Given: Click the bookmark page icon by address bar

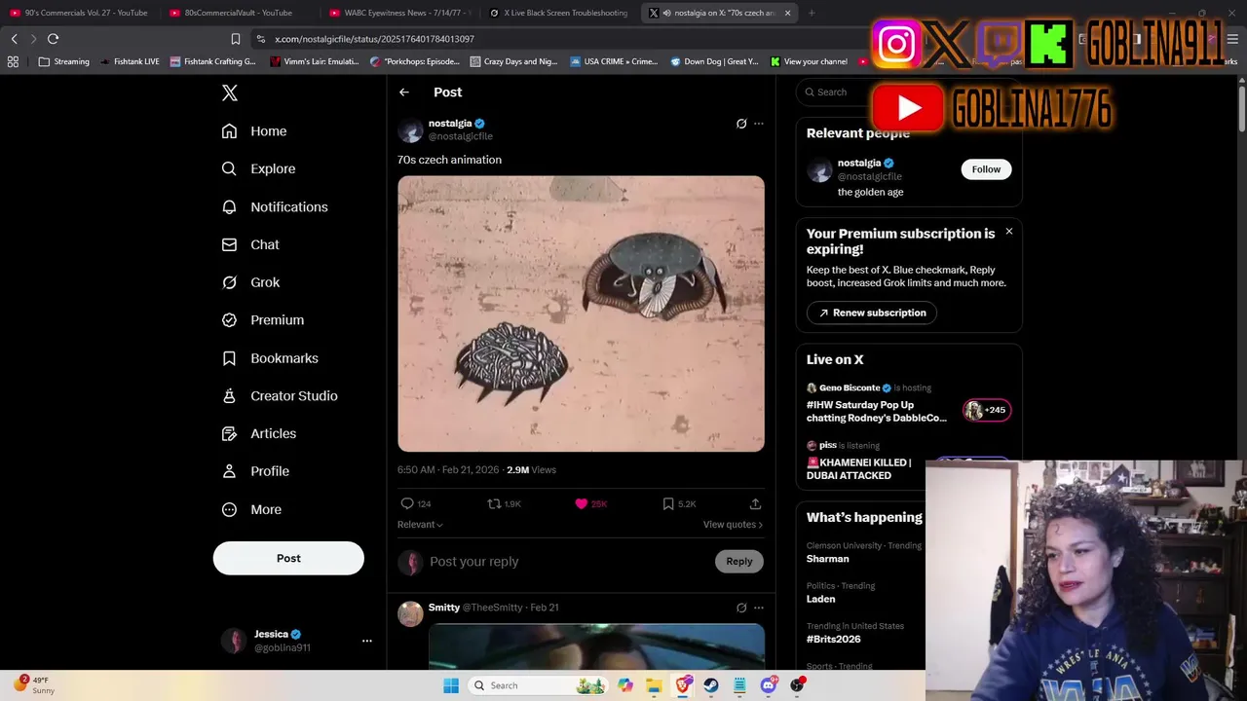Looking at the screenshot, I should 235,39.
